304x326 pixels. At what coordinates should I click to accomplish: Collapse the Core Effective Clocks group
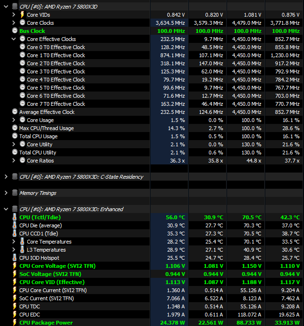point(14,39)
